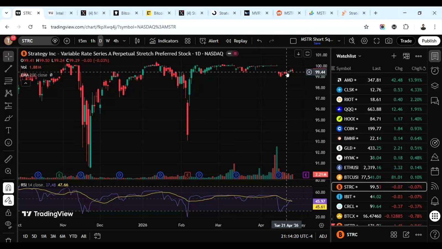Open the forecasting and measurement tools

[9, 106]
